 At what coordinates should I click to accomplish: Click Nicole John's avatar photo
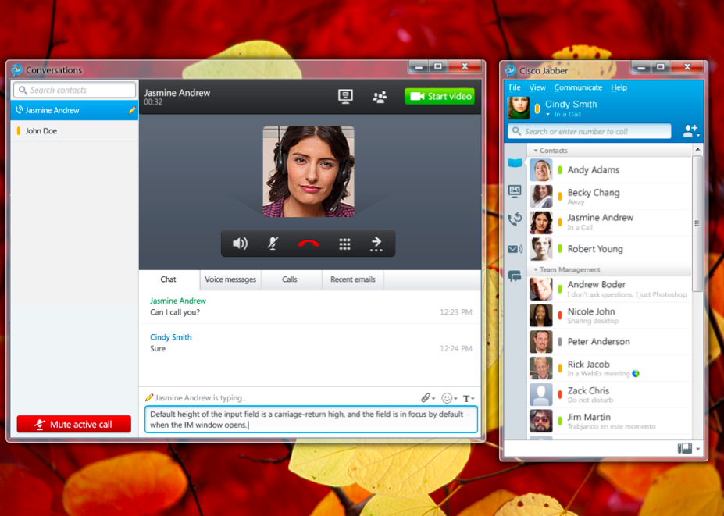point(540,315)
